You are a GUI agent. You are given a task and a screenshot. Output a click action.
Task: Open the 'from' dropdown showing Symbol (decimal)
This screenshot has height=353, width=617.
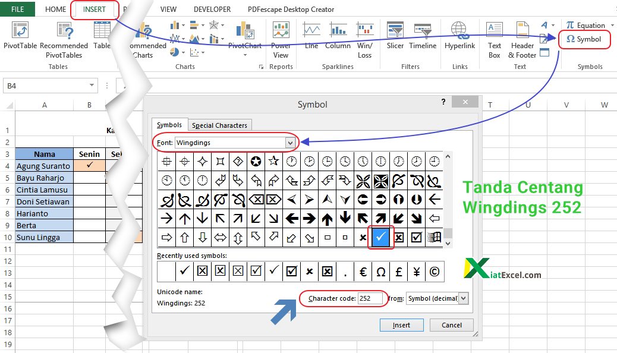[x=463, y=298]
